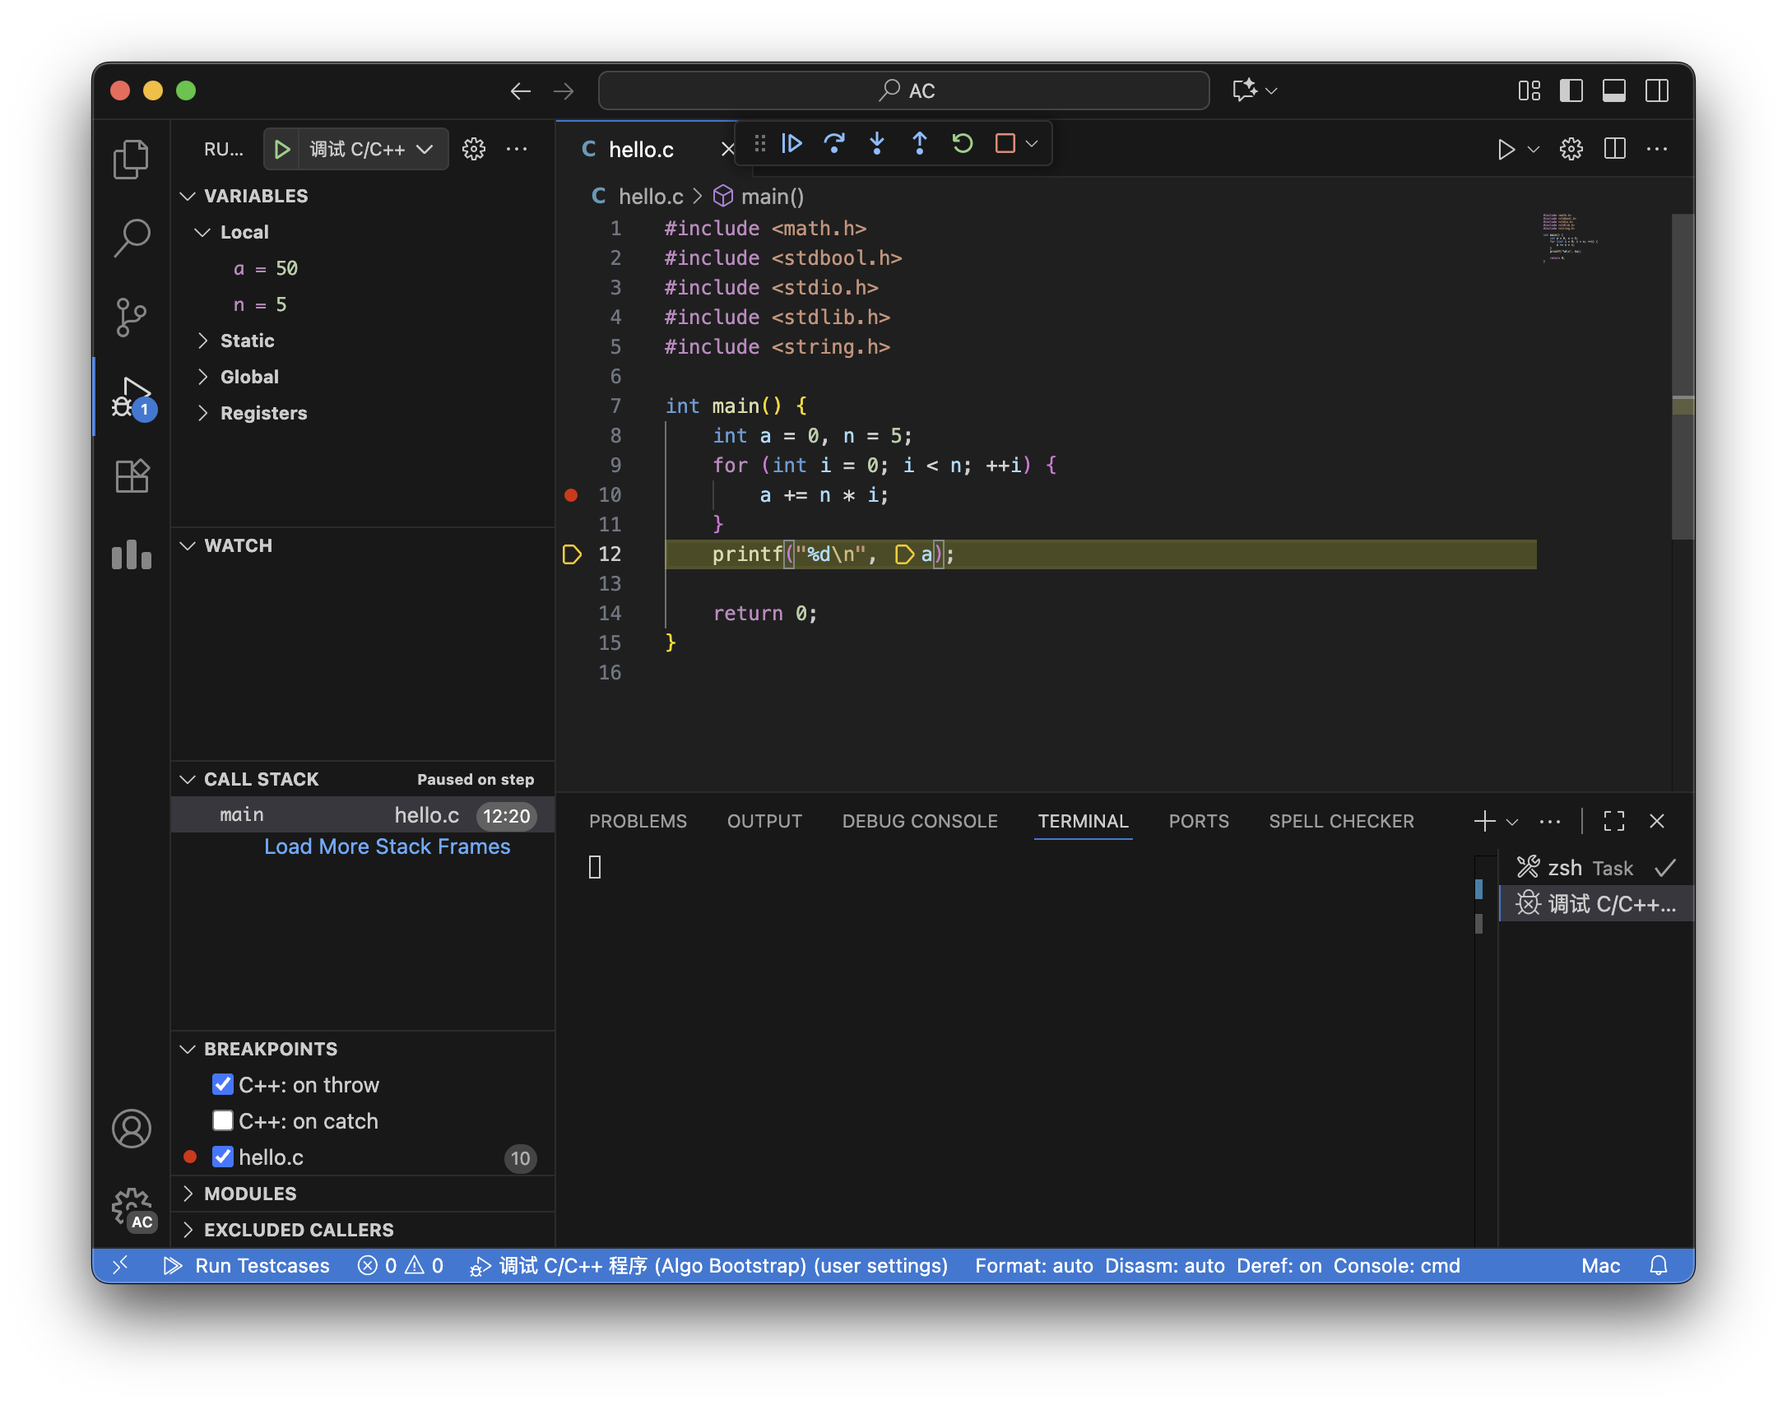Open the launch.json gear settings icon
1787x1405 pixels.
[x=474, y=149]
